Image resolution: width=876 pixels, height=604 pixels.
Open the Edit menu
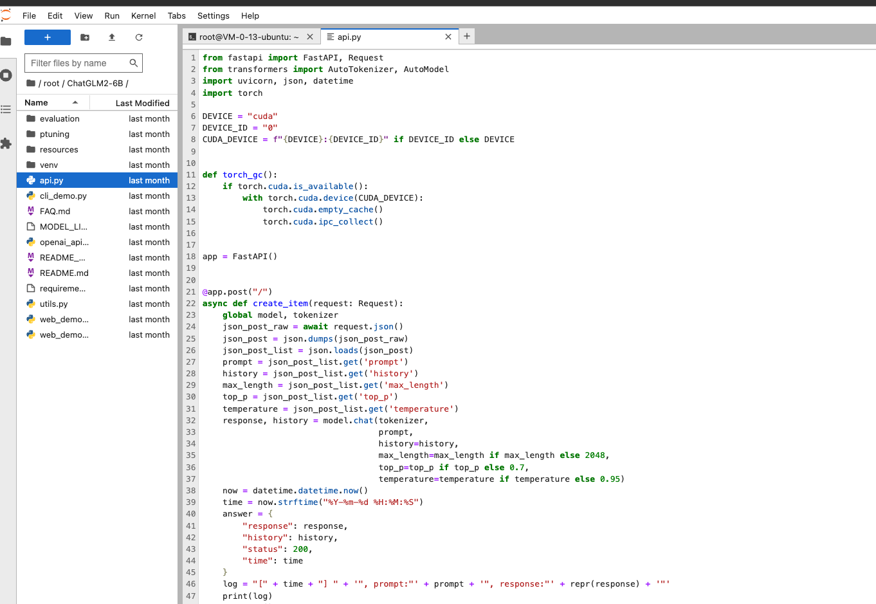[55, 15]
